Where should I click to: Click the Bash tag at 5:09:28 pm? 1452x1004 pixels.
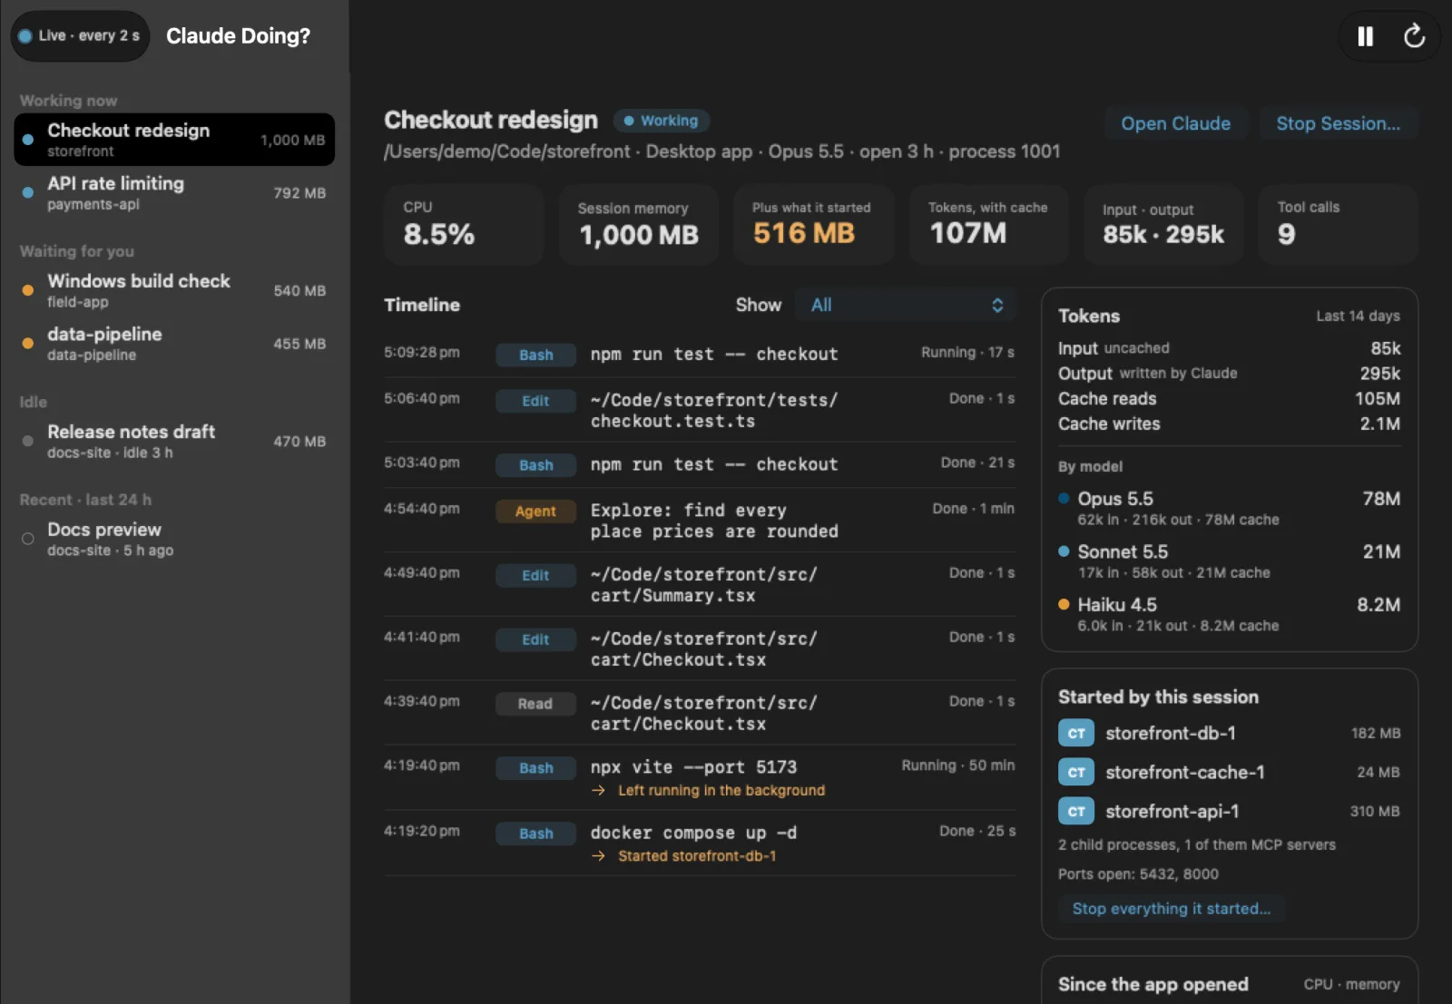click(535, 355)
